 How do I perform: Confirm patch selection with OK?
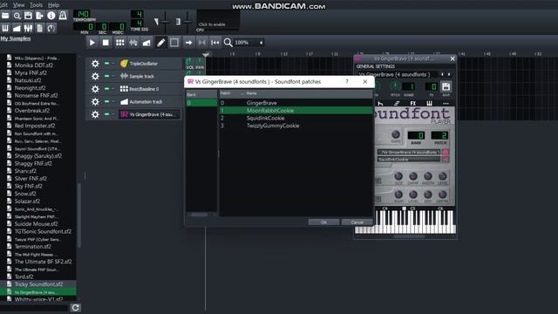point(323,222)
